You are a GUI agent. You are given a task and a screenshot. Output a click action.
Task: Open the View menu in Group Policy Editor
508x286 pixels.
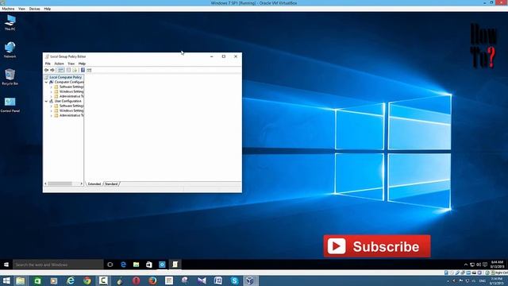point(71,64)
